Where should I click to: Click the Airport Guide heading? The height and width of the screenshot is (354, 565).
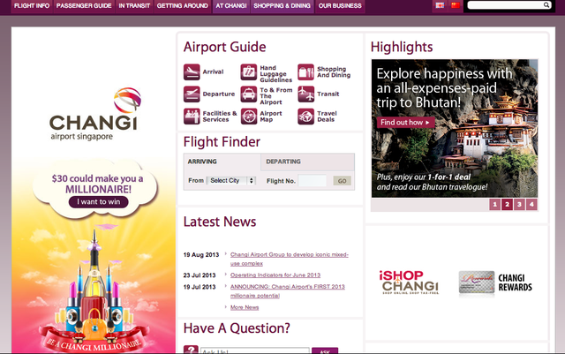click(224, 47)
